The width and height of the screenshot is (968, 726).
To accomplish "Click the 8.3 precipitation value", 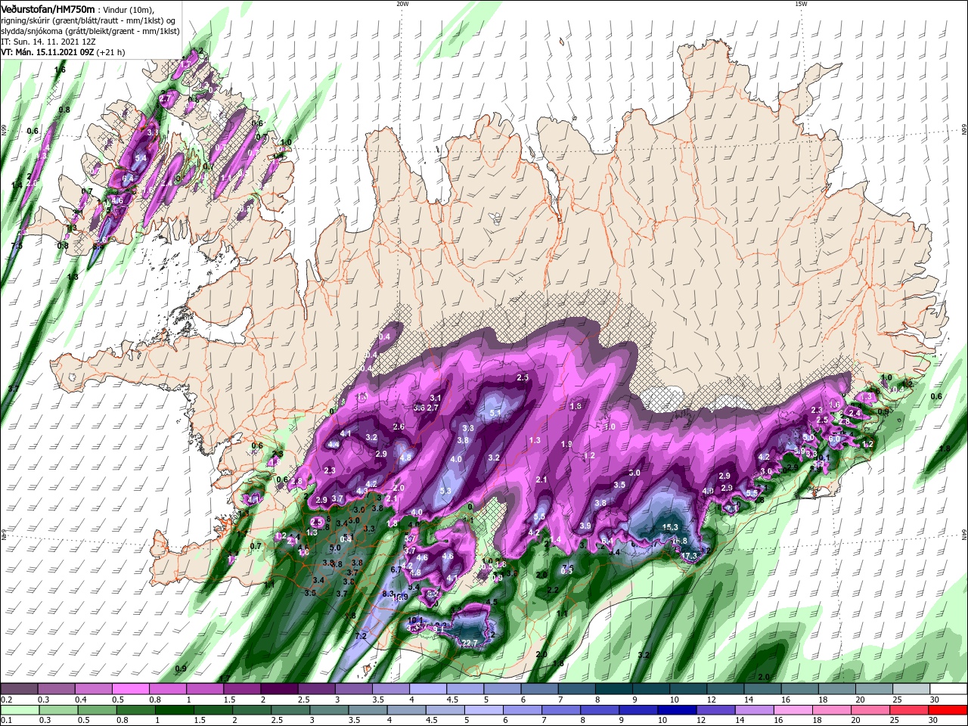I will click(x=388, y=594).
